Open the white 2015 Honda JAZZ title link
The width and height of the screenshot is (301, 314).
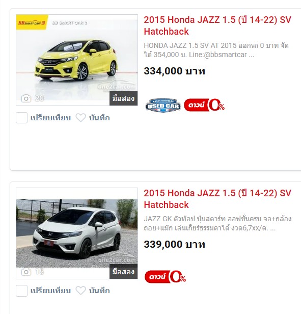(217, 199)
